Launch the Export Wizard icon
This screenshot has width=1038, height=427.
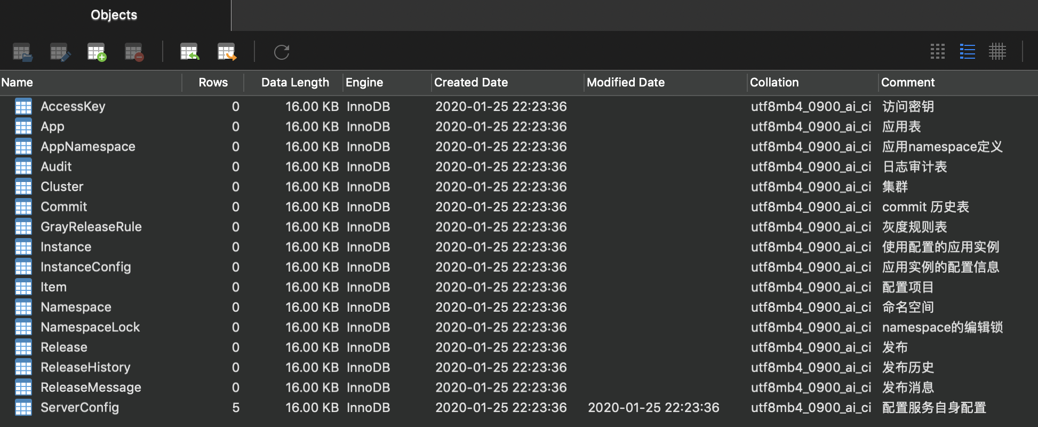click(226, 52)
